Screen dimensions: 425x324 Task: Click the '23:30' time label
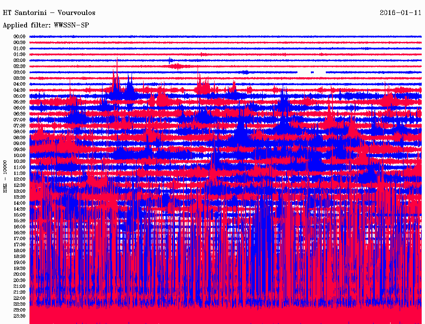pyautogui.click(x=20, y=316)
